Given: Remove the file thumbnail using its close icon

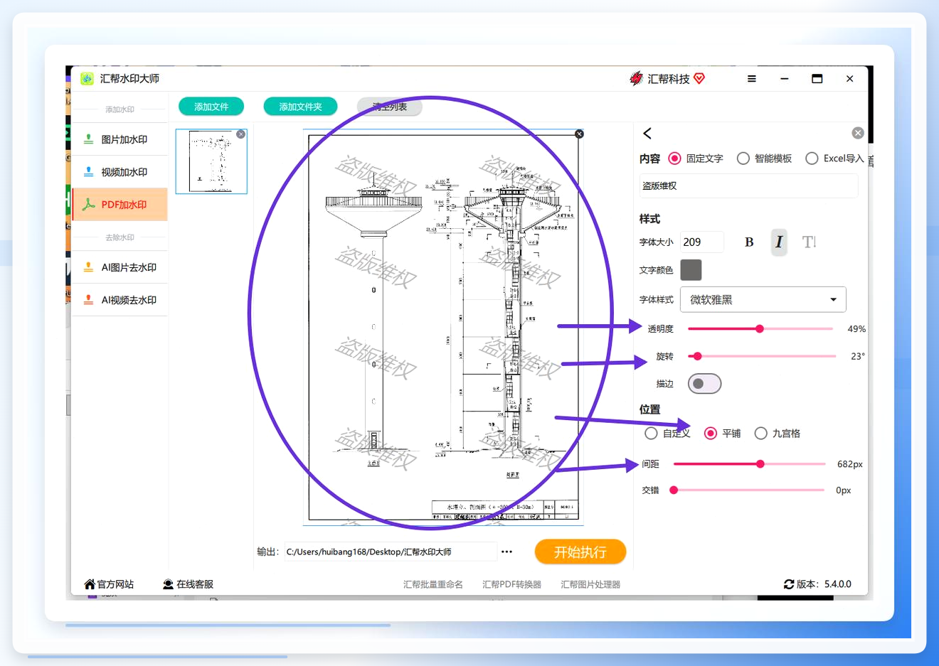Looking at the screenshot, I should (x=241, y=134).
